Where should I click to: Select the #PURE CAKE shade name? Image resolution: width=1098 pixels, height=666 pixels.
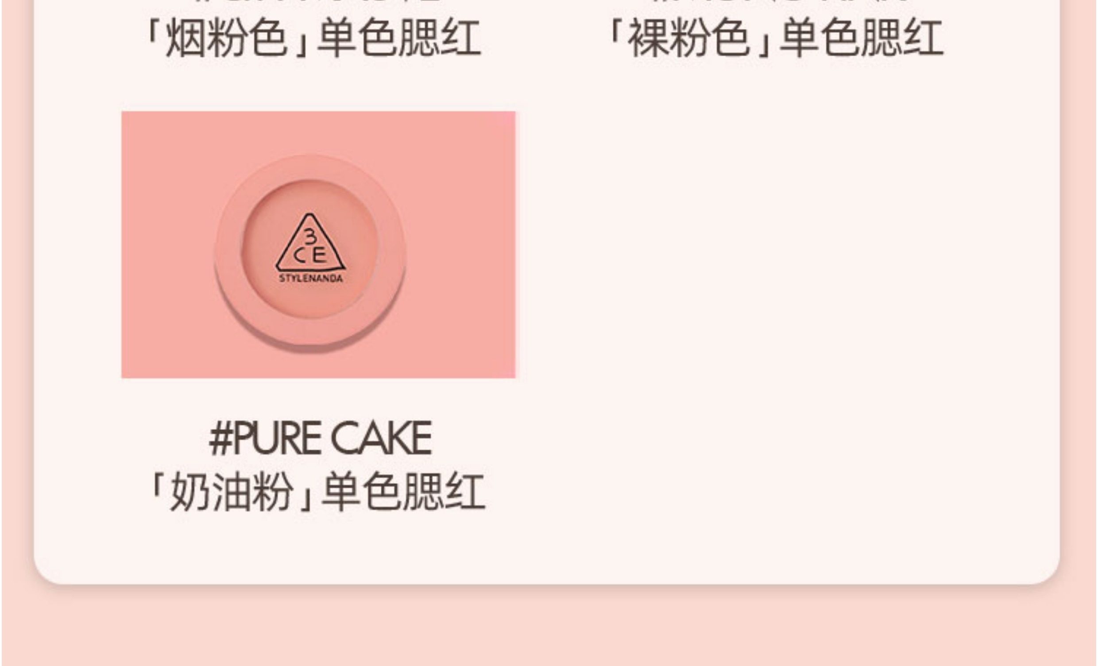pos(321,438)
